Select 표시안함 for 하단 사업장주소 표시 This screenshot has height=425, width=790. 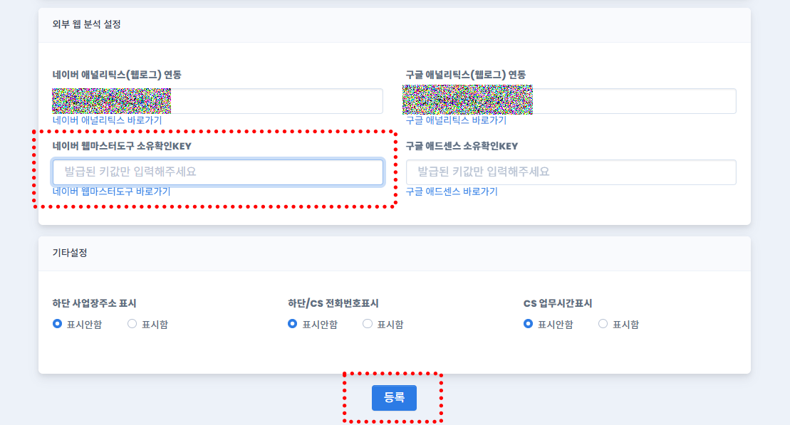pos(58,324)
